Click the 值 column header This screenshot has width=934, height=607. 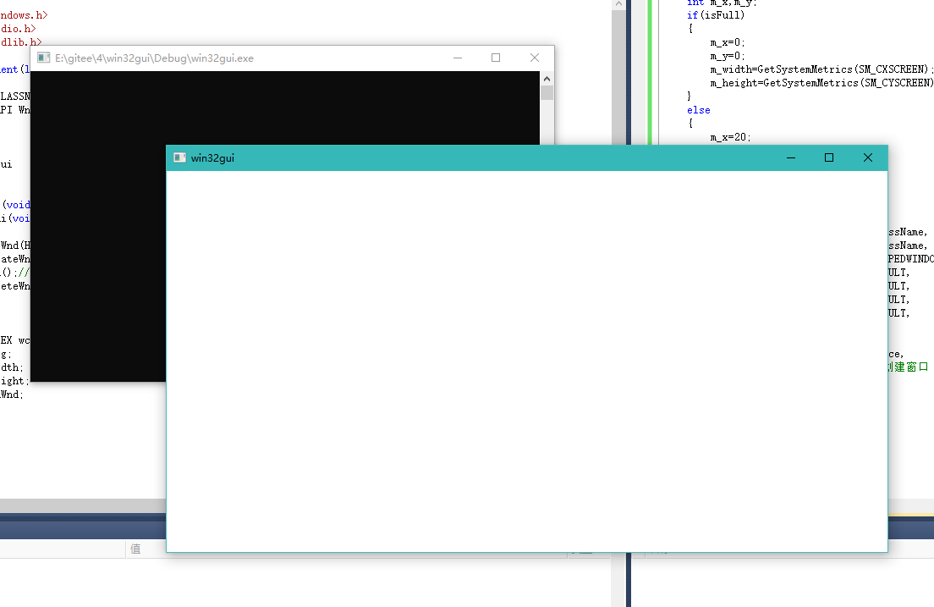point(136,549)
